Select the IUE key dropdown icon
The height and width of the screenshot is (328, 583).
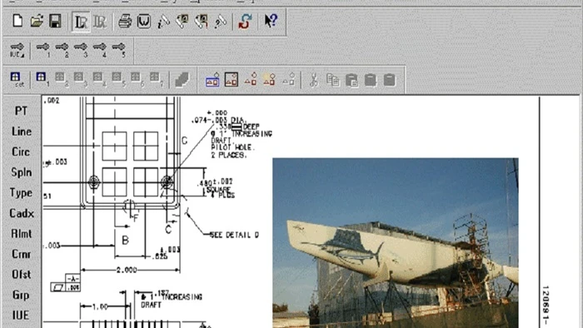tap(17, 50)
